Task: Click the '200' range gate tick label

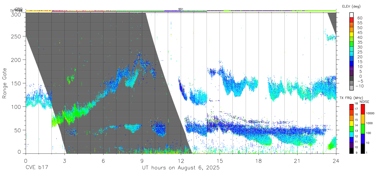Action: pos(17,60)
